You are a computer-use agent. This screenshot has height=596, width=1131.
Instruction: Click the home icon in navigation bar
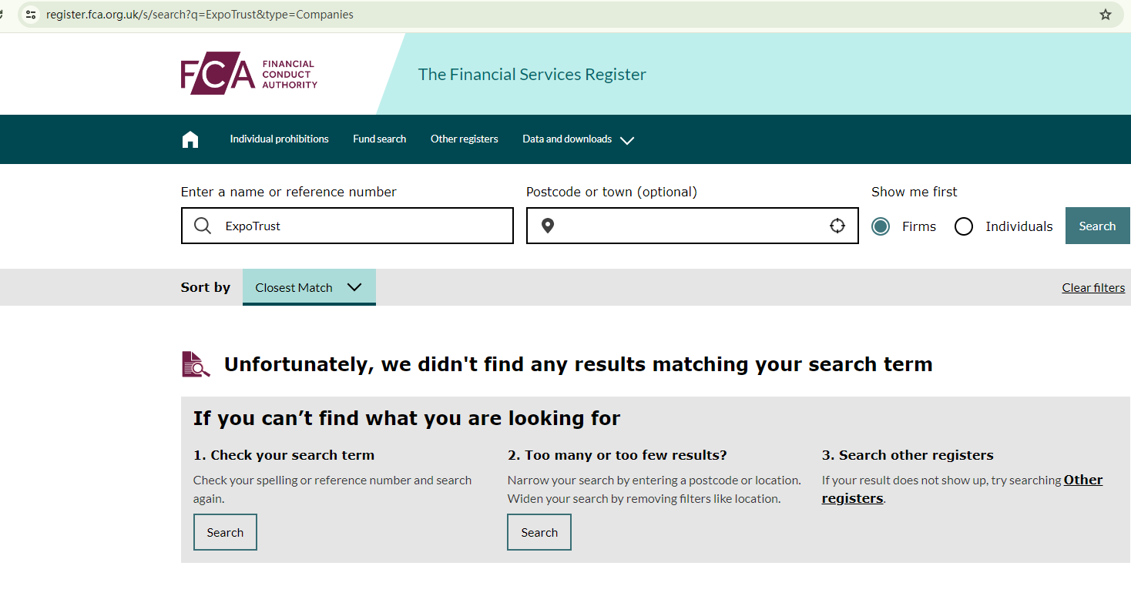pyautogui.click(x=190, y=139)
